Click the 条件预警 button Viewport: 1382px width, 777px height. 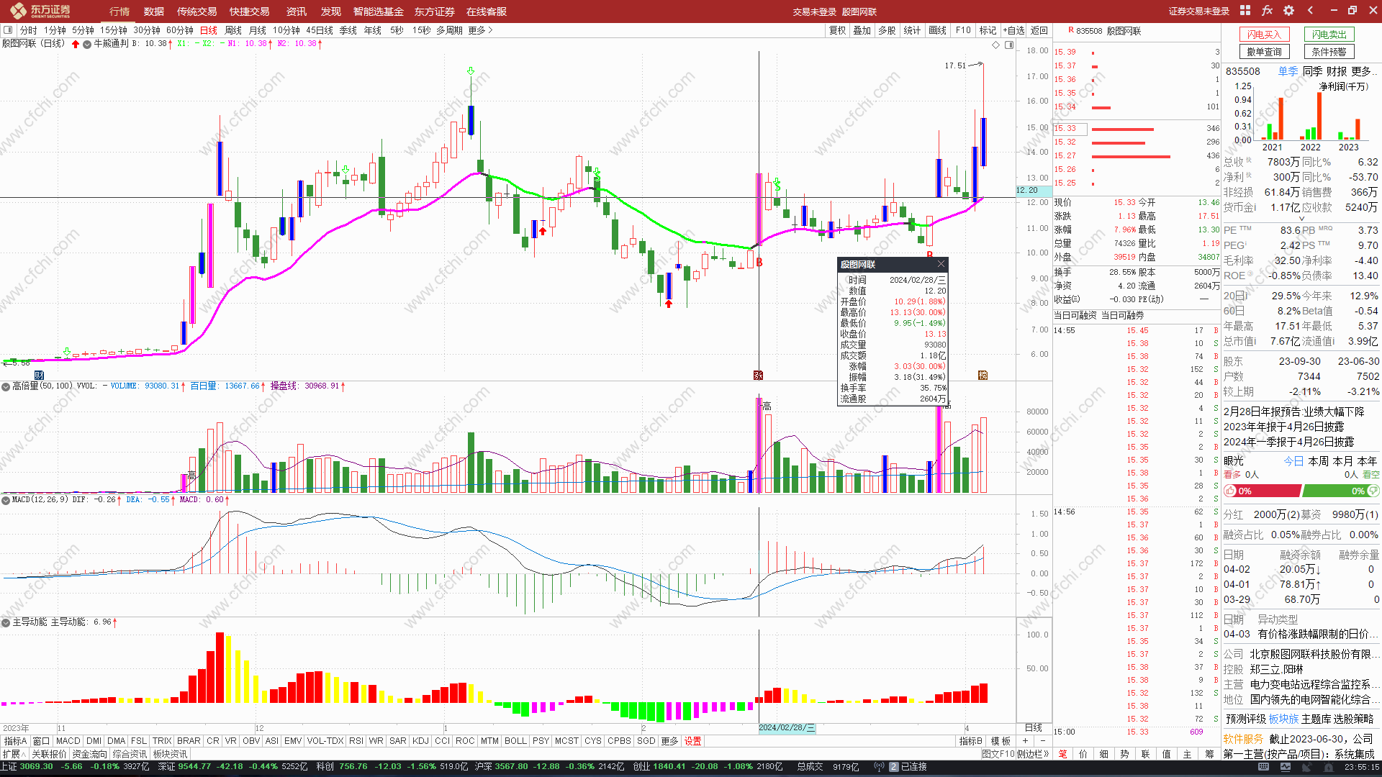(x=1328, y=52)
